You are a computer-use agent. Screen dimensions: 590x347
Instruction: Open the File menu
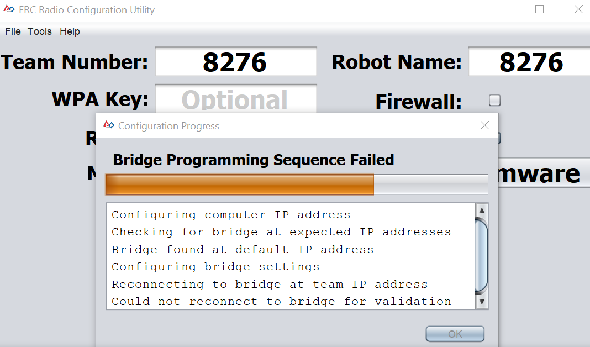[13, 31]
